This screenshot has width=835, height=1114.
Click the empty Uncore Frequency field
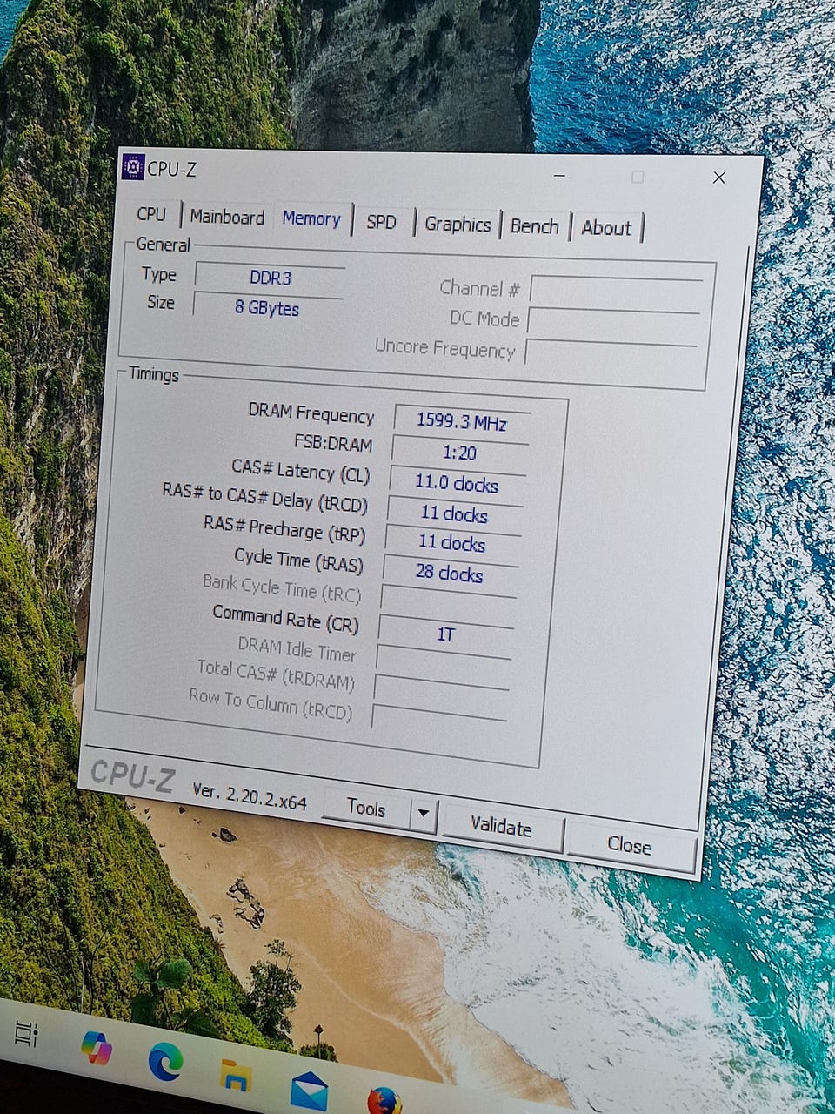[x=611, y=354]
